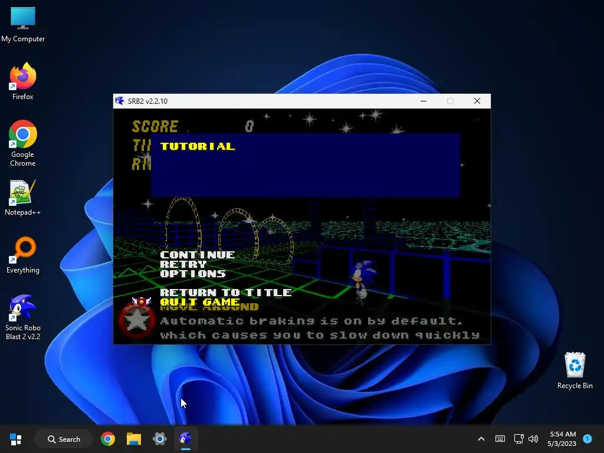This screenshot has width=604, height=453.
Task: Open Sonic Robo Blast 2 desktop shortcut
Action: (x=23, y=317)
